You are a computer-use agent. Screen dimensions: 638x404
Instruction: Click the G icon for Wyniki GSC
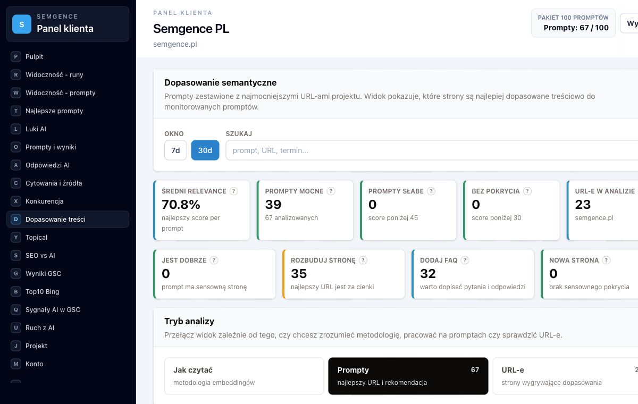pos(16,273)
